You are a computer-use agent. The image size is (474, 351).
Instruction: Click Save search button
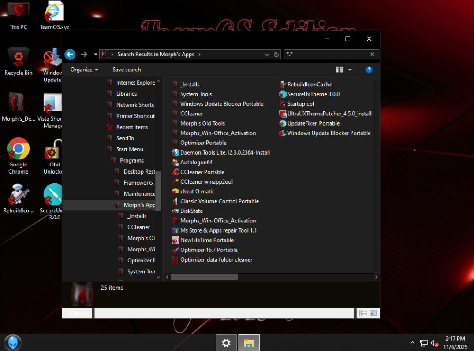[127, 70]
